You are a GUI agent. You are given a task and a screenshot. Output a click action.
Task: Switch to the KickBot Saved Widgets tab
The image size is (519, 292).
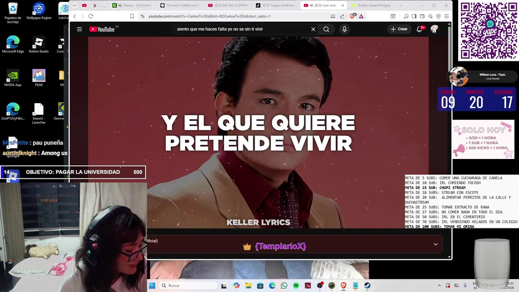point(372,5)
